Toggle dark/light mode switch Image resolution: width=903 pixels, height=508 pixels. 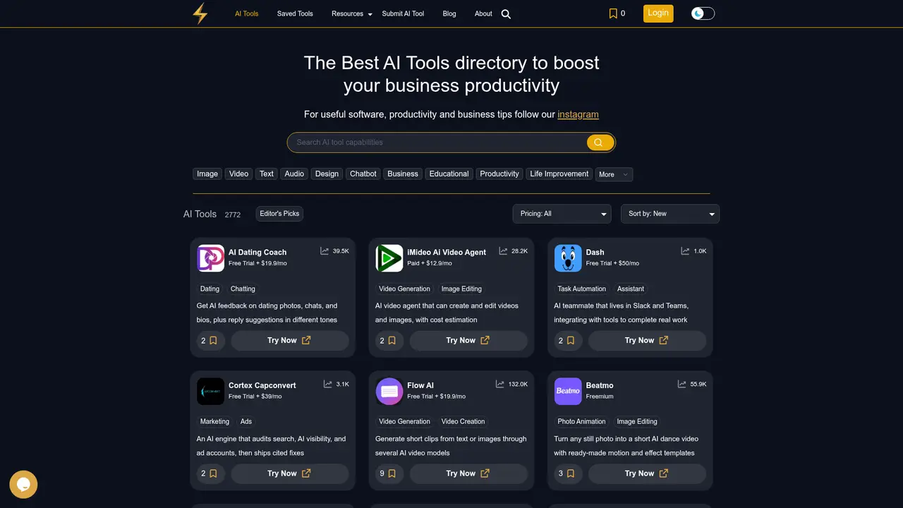point(703,13)
